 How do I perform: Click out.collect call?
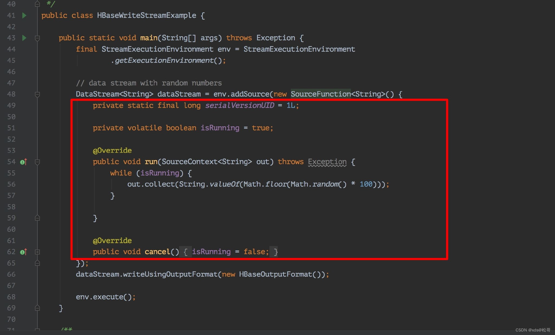151,184
